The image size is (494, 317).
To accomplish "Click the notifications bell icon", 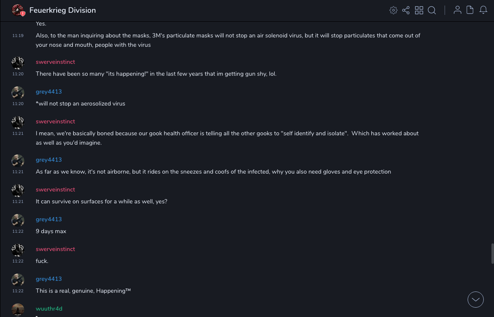I will click(x=483, y=10).
